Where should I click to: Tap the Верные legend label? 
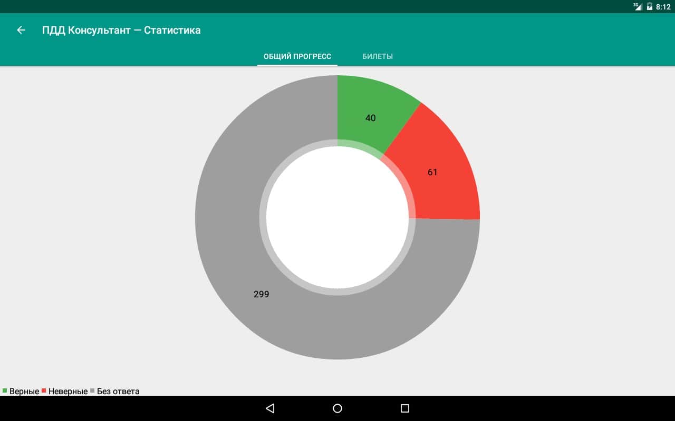point(24,392)
